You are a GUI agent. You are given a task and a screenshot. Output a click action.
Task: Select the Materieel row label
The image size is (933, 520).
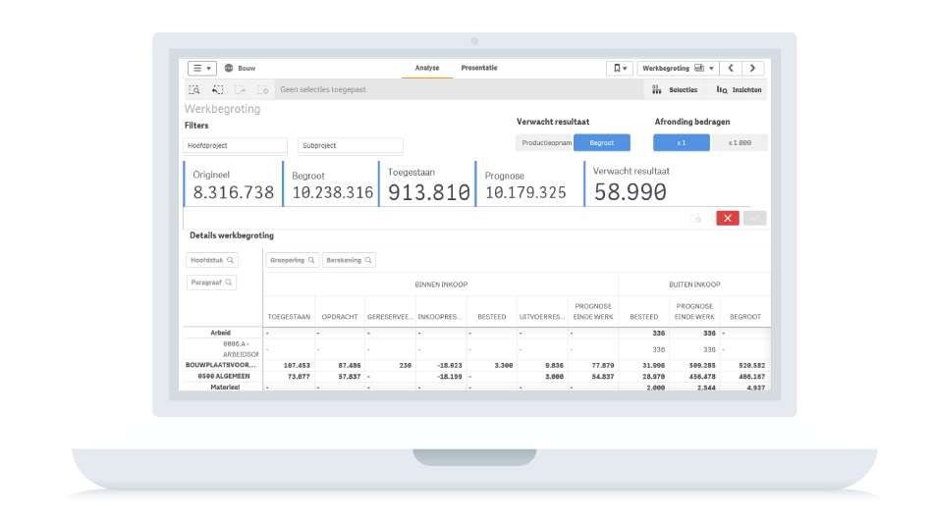[225, 387]
